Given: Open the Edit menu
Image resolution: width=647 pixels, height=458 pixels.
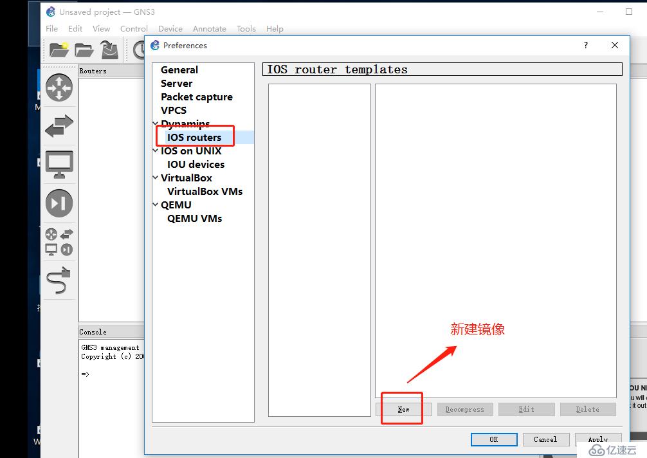Looking at the screenshot, I should click(x=75, y=28).
